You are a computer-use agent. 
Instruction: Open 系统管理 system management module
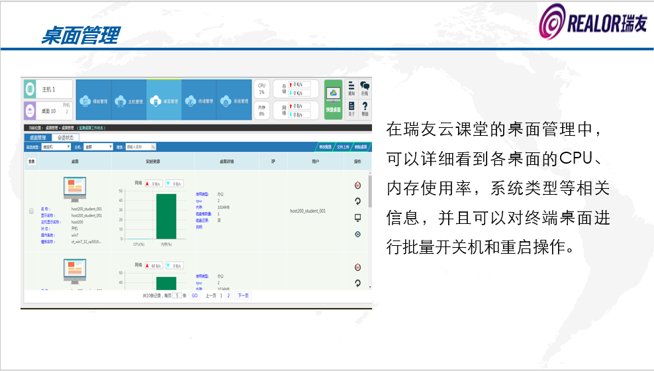233,101
